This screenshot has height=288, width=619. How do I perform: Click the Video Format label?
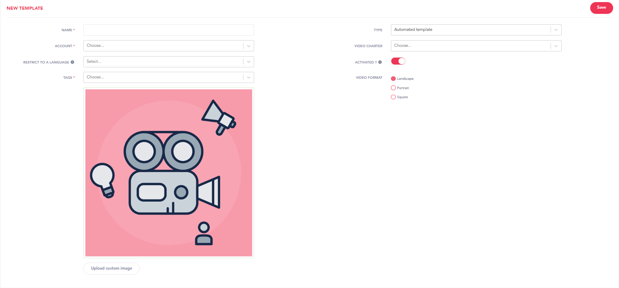pyautogui.click(x=369, y=78)
